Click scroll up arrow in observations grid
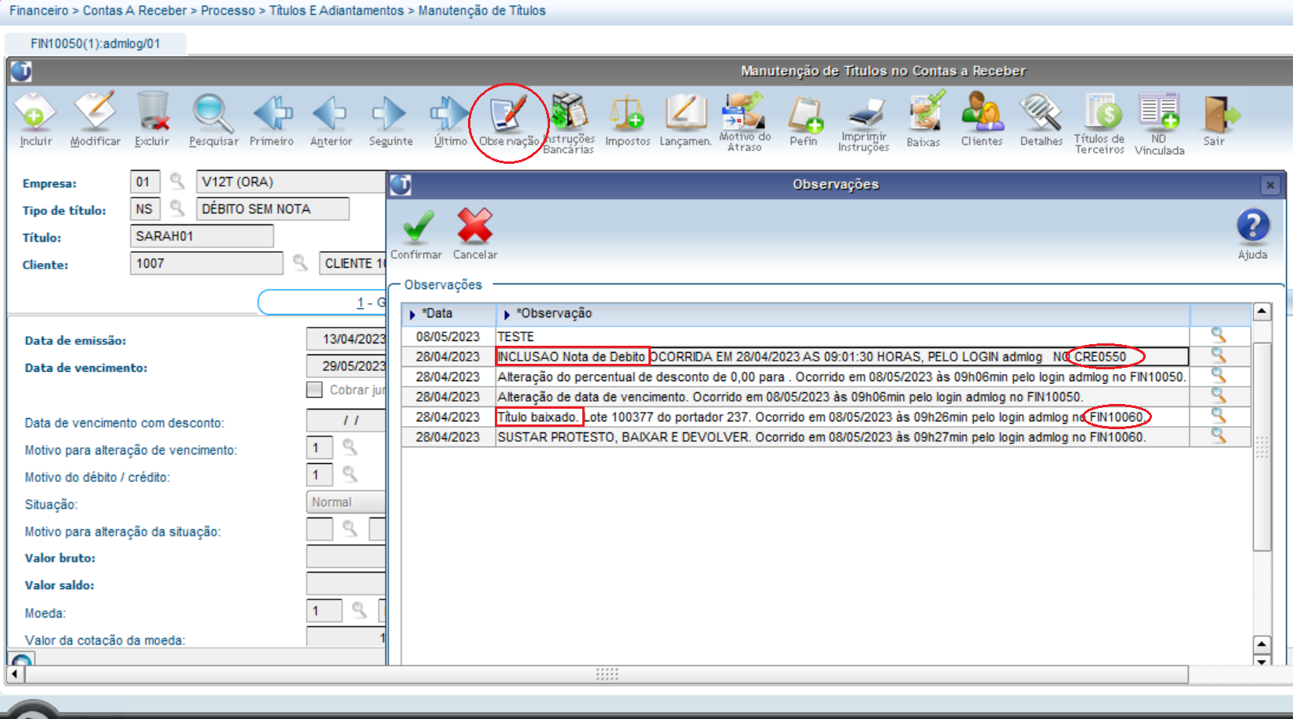Viewport: 1293px width, 719px height. [x=1261, y=312]
